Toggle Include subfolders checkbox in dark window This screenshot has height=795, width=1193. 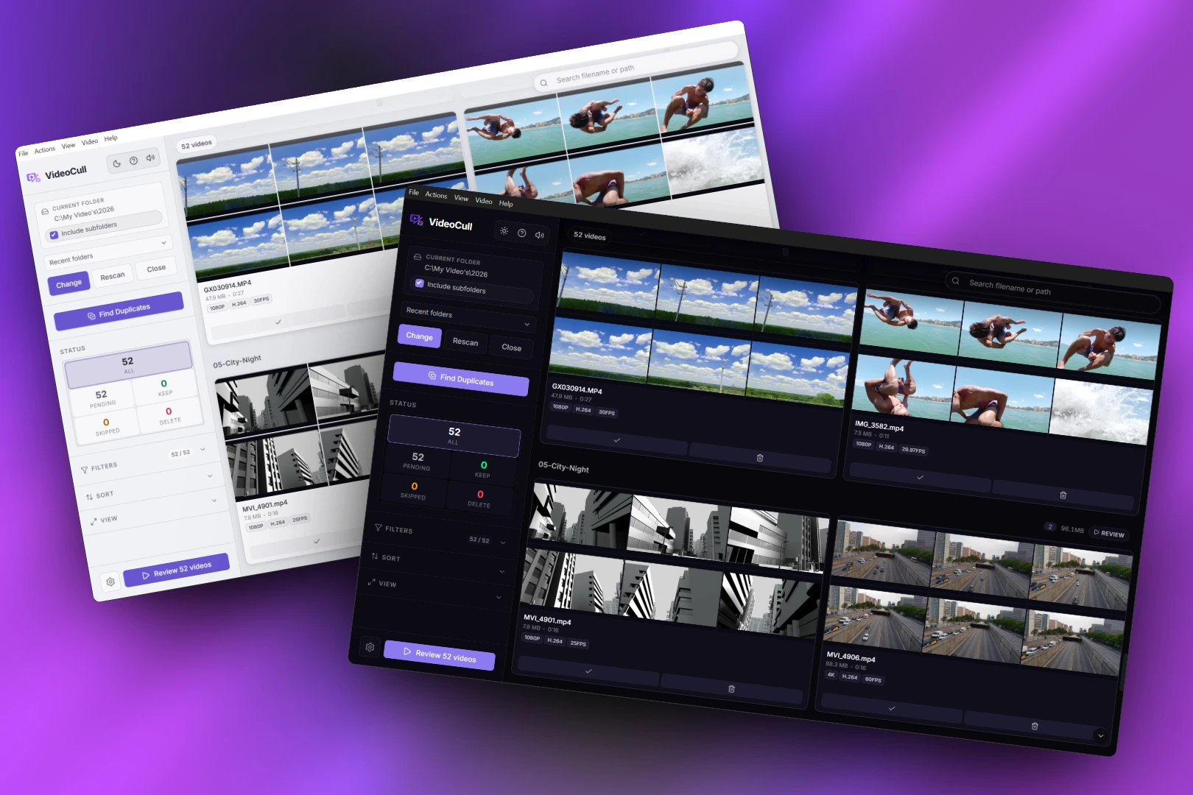(x=419, y=283)
